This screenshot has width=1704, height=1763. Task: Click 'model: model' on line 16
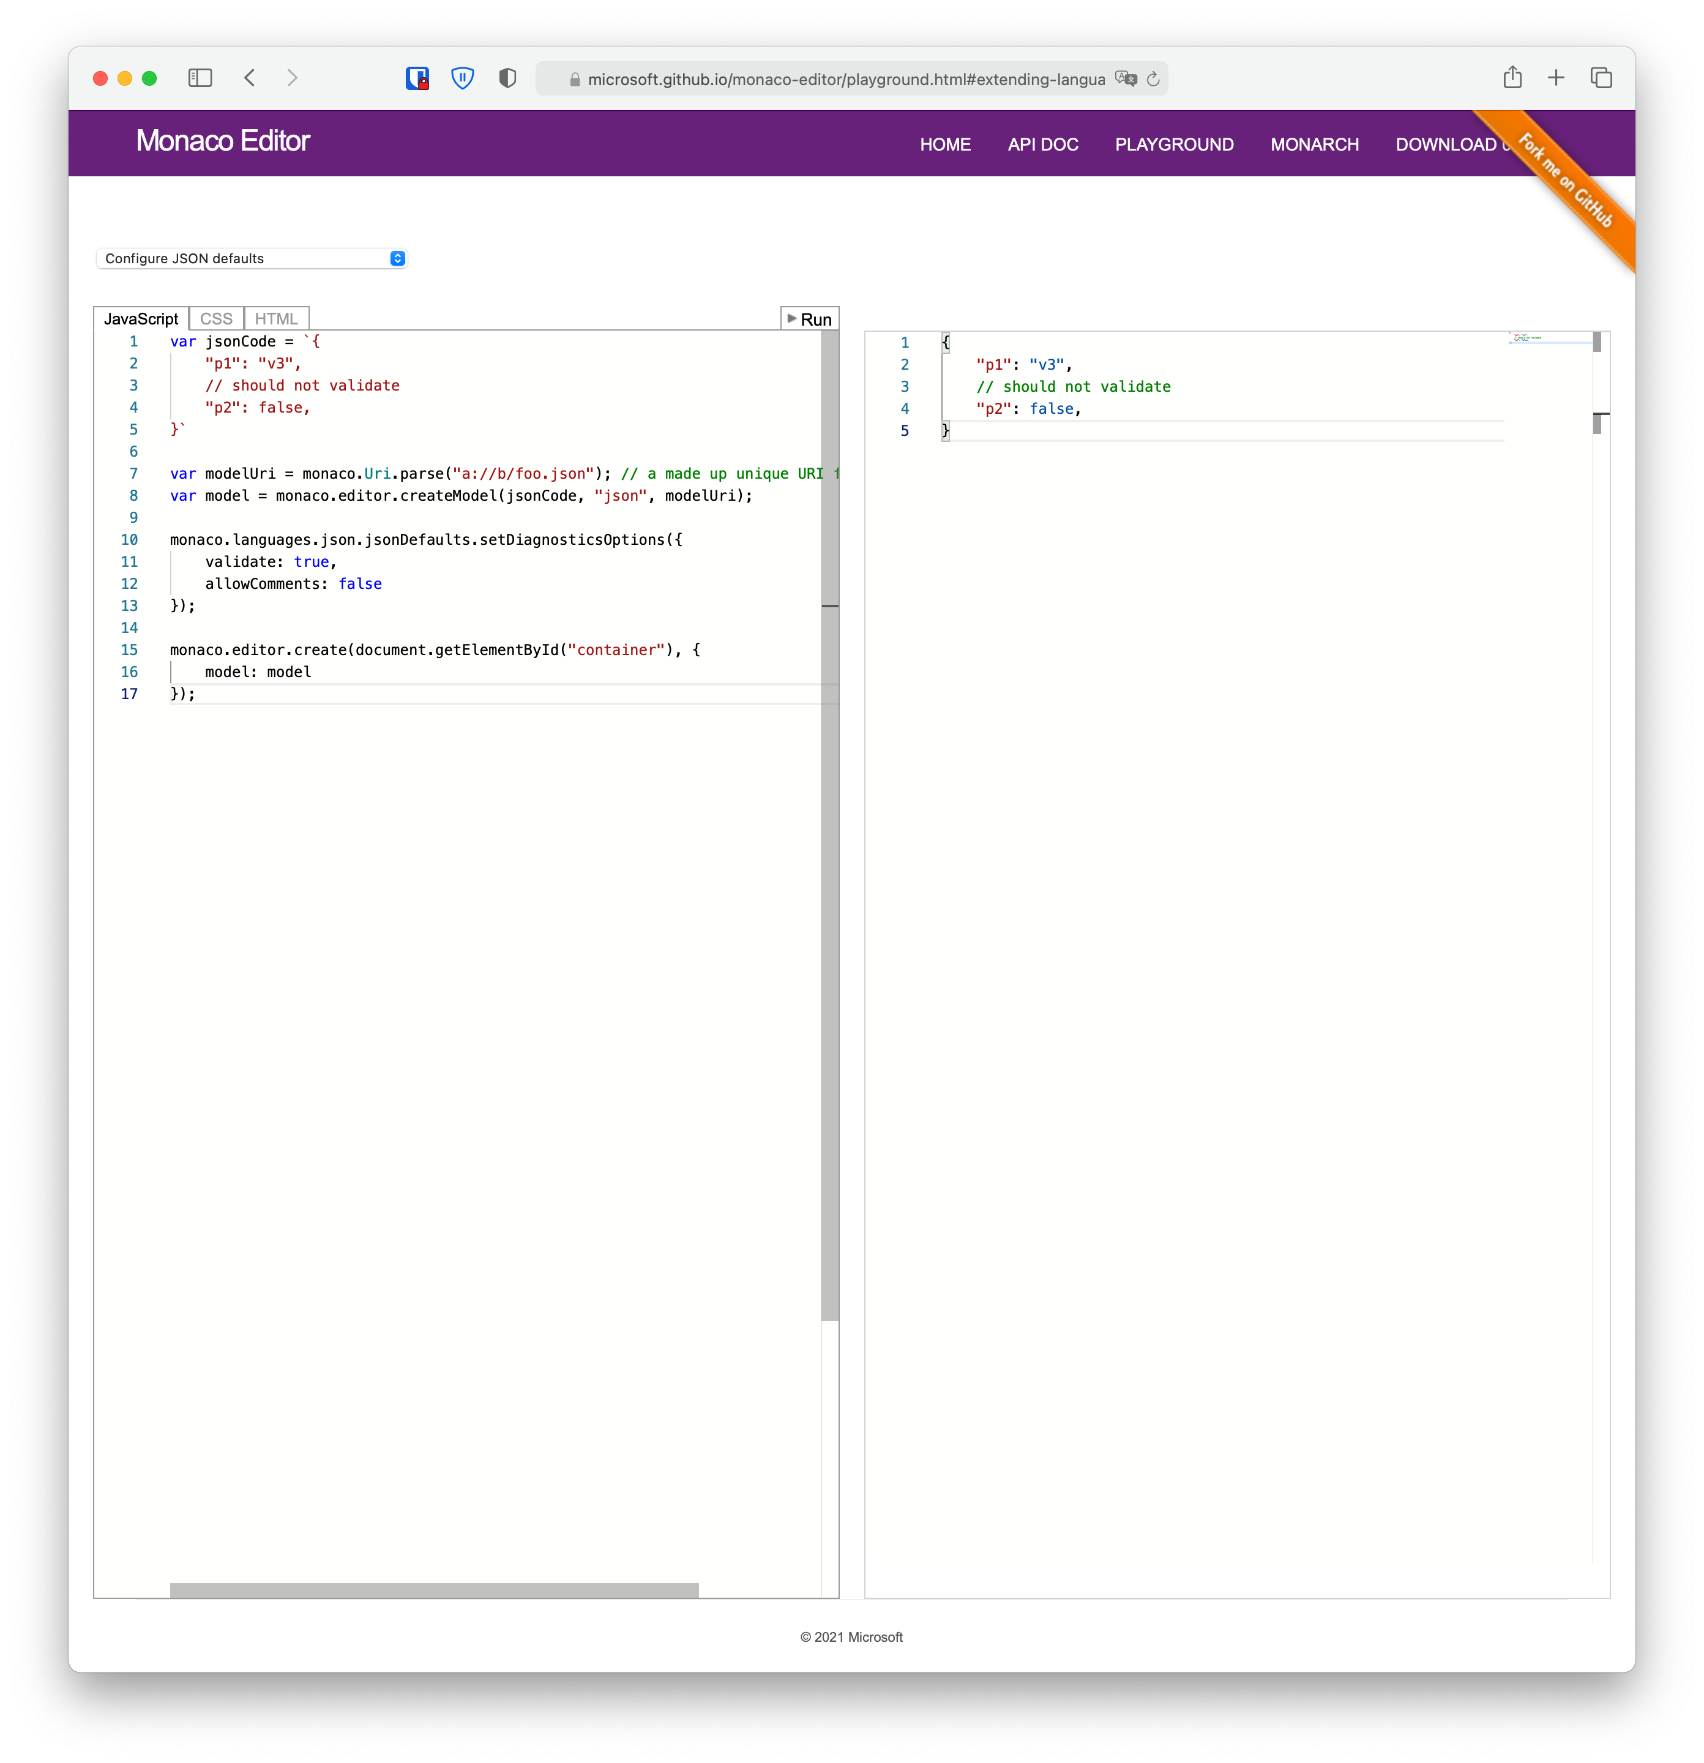pyautogui.click(x=258, y=672)
